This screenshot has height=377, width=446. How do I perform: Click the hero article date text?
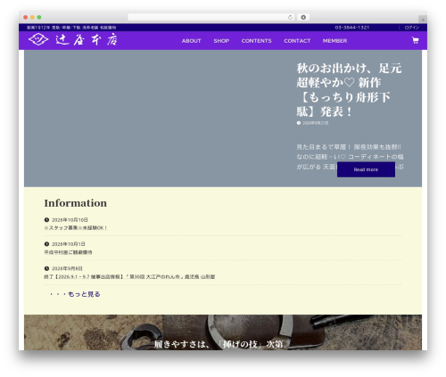click(x=316, y=123)
